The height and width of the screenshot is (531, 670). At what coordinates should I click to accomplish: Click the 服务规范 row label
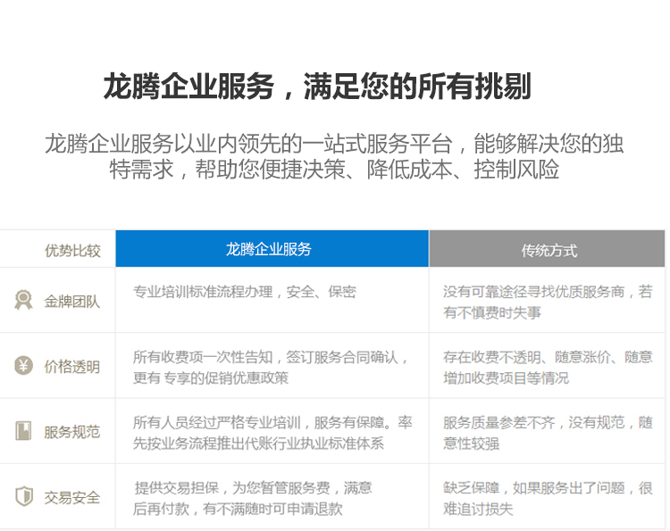[x=72, y=432]
